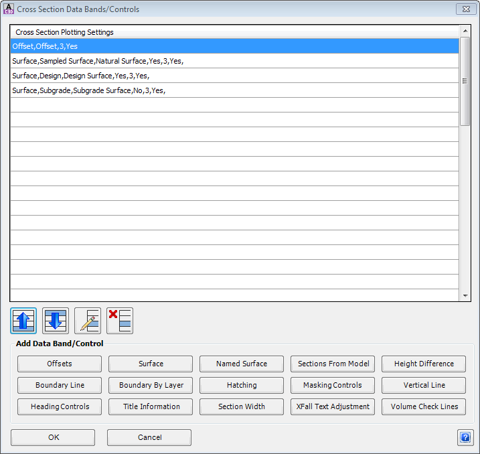Add a Height Difference band
Image resolution: width=480 pixels, height=454 pixels.
tap(424, 364)
